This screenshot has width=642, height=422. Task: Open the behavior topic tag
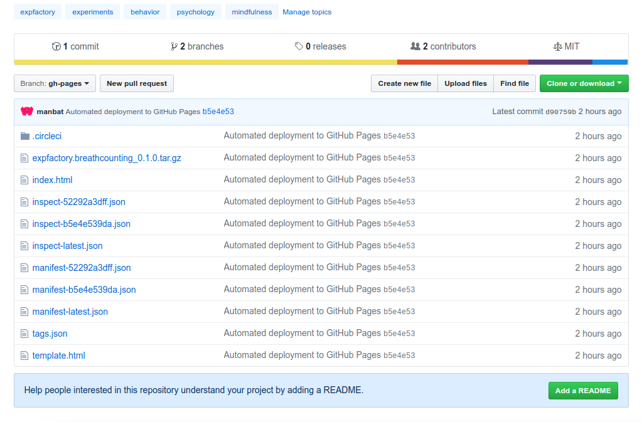(145, 12)
